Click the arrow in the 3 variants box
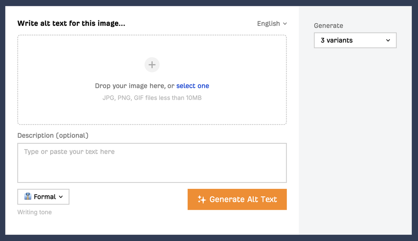The width and height of the screenshot is (418, 241). click(388, 41)
